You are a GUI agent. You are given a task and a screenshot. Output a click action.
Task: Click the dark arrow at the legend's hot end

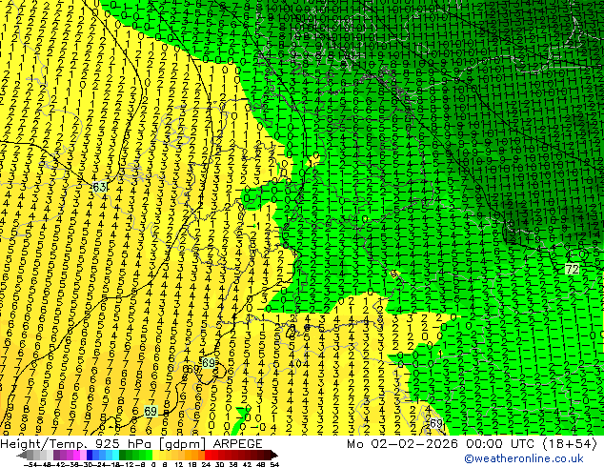[x=274, y=455]
